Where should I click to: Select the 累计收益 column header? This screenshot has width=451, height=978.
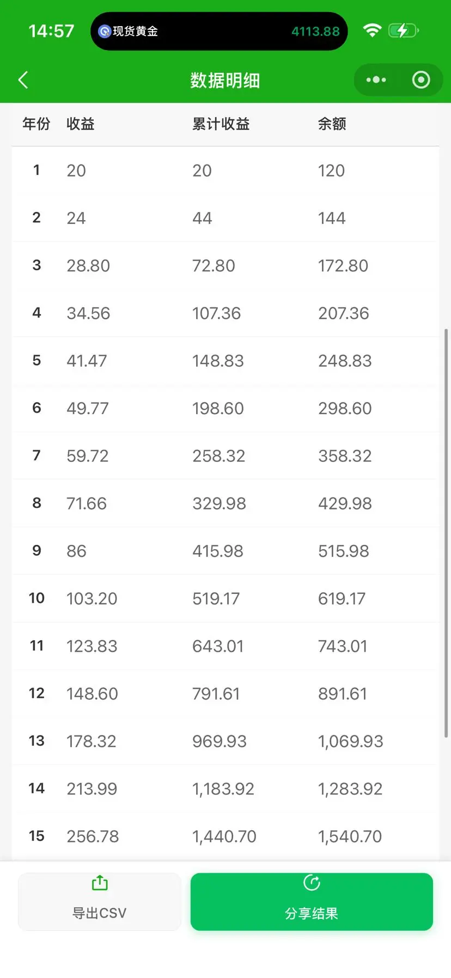[221, 124]
